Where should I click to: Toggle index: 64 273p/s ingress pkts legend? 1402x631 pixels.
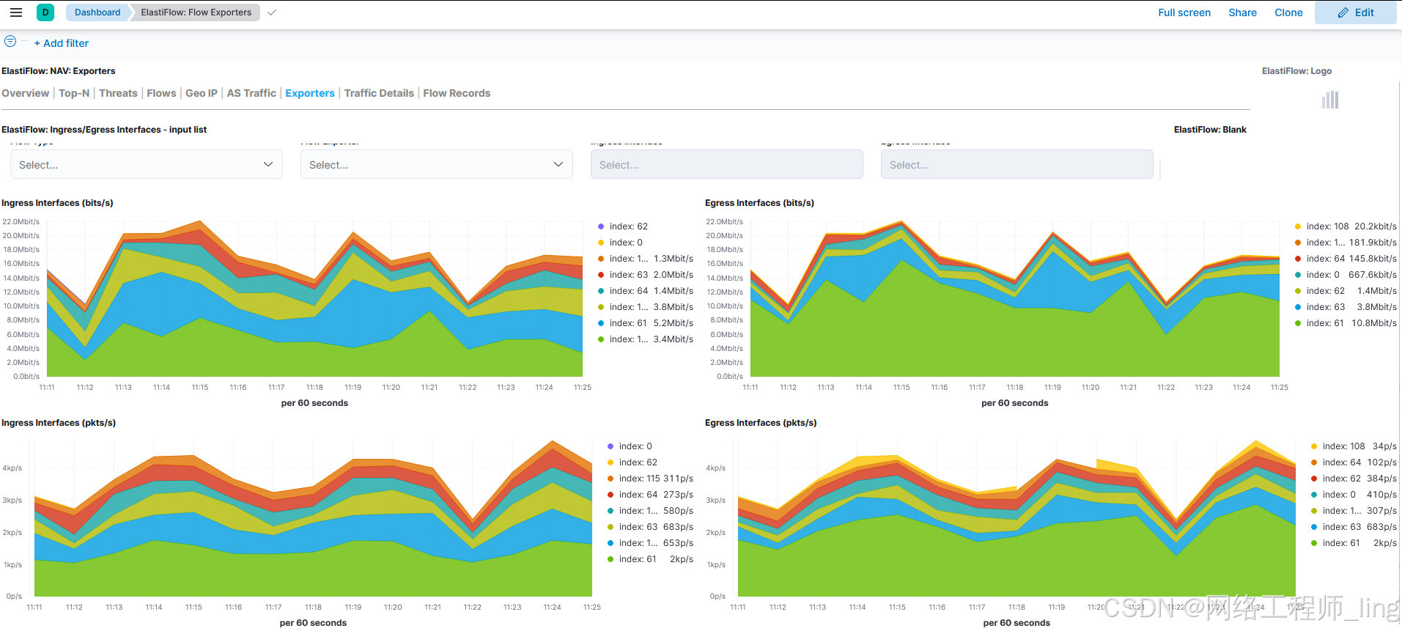[x=650, y=495]
